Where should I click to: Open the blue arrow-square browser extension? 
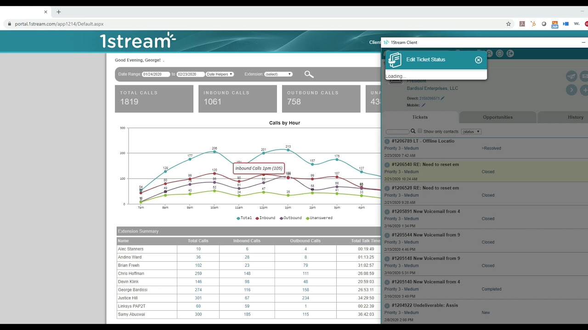click(x=565, y=24)
